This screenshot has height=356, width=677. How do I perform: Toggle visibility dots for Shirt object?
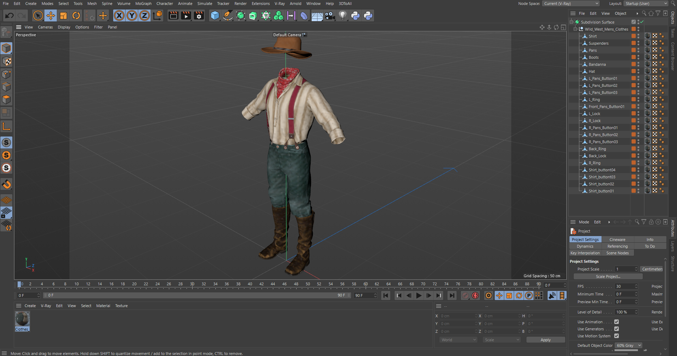click(638, 36)
